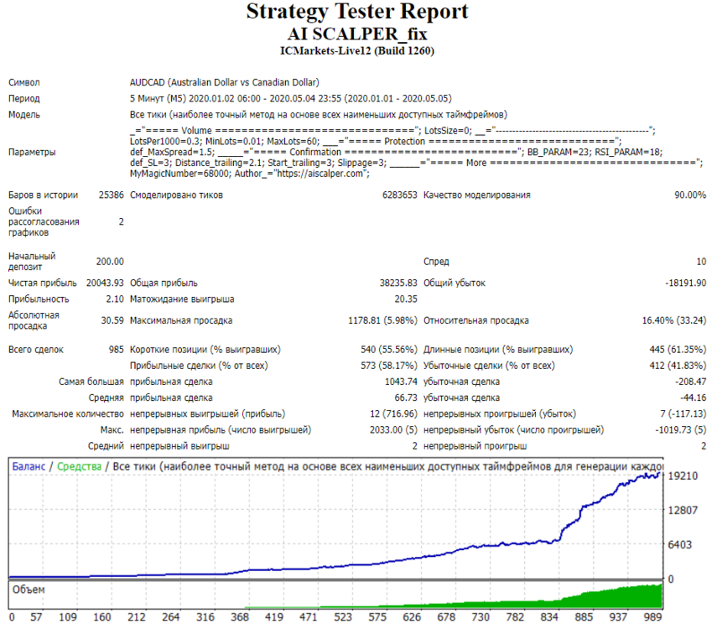
Task: Click the Всего сделок label
Action: [x=36, y=350]
